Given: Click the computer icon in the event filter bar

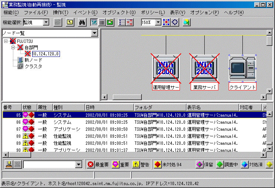Looking at the screenshot, I should point(9,164).
